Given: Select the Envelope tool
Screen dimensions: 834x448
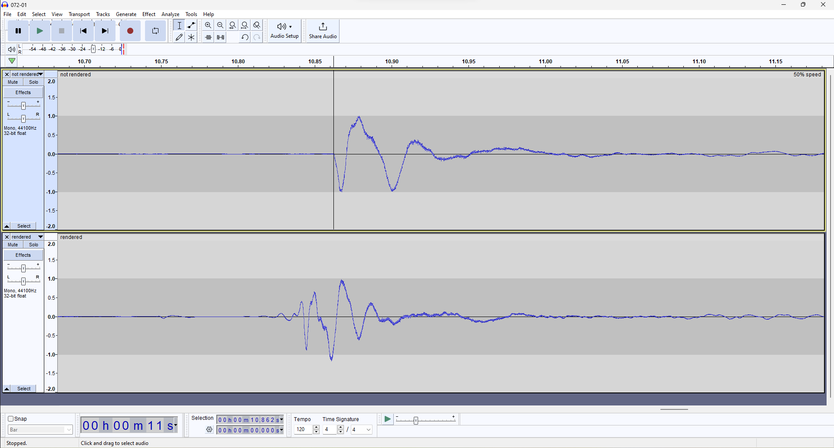Looking at the screenshot, I should click(191, 25).
